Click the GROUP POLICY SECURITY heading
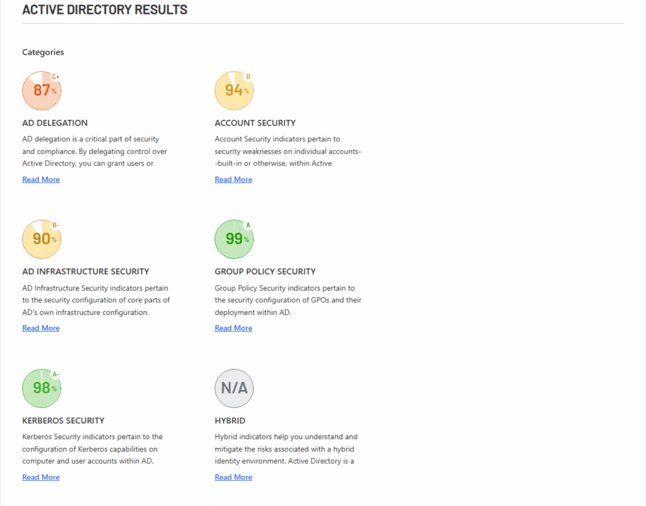 click(x=265, y=272)
